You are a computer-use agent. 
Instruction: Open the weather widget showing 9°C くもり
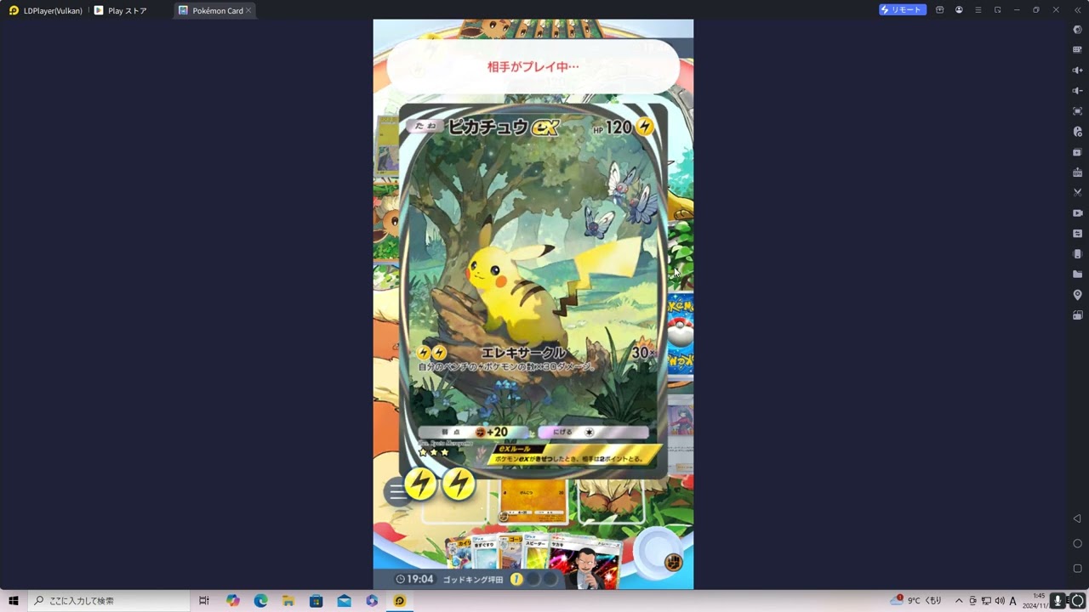916,601
